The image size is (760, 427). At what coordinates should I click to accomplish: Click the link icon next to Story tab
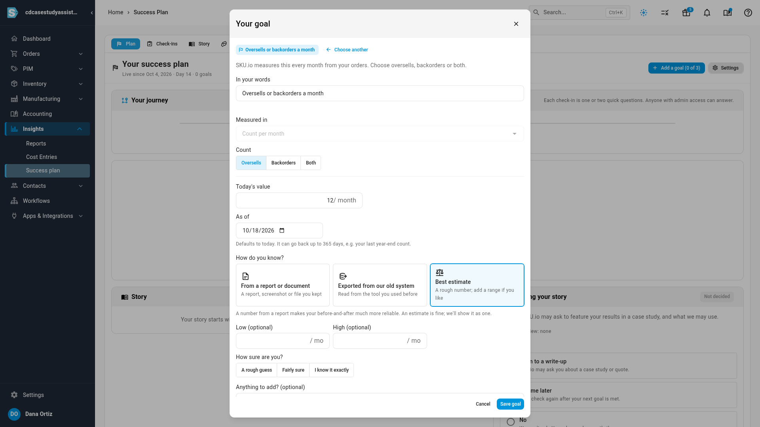point(224,44)
